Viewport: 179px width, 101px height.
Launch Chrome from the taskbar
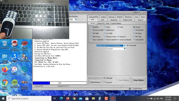pos(74,98)
